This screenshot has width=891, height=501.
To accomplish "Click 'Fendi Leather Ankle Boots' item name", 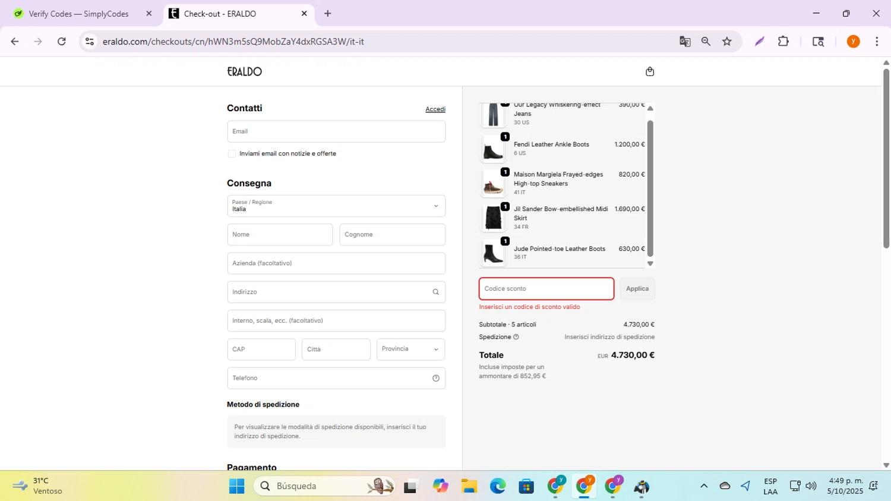I will [x=551, y=144].
